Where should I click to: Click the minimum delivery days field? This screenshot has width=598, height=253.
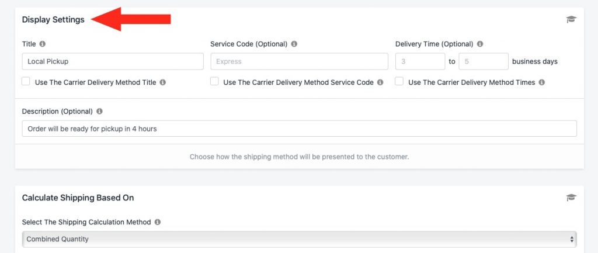pyautogui.click(x=420, y=61)
